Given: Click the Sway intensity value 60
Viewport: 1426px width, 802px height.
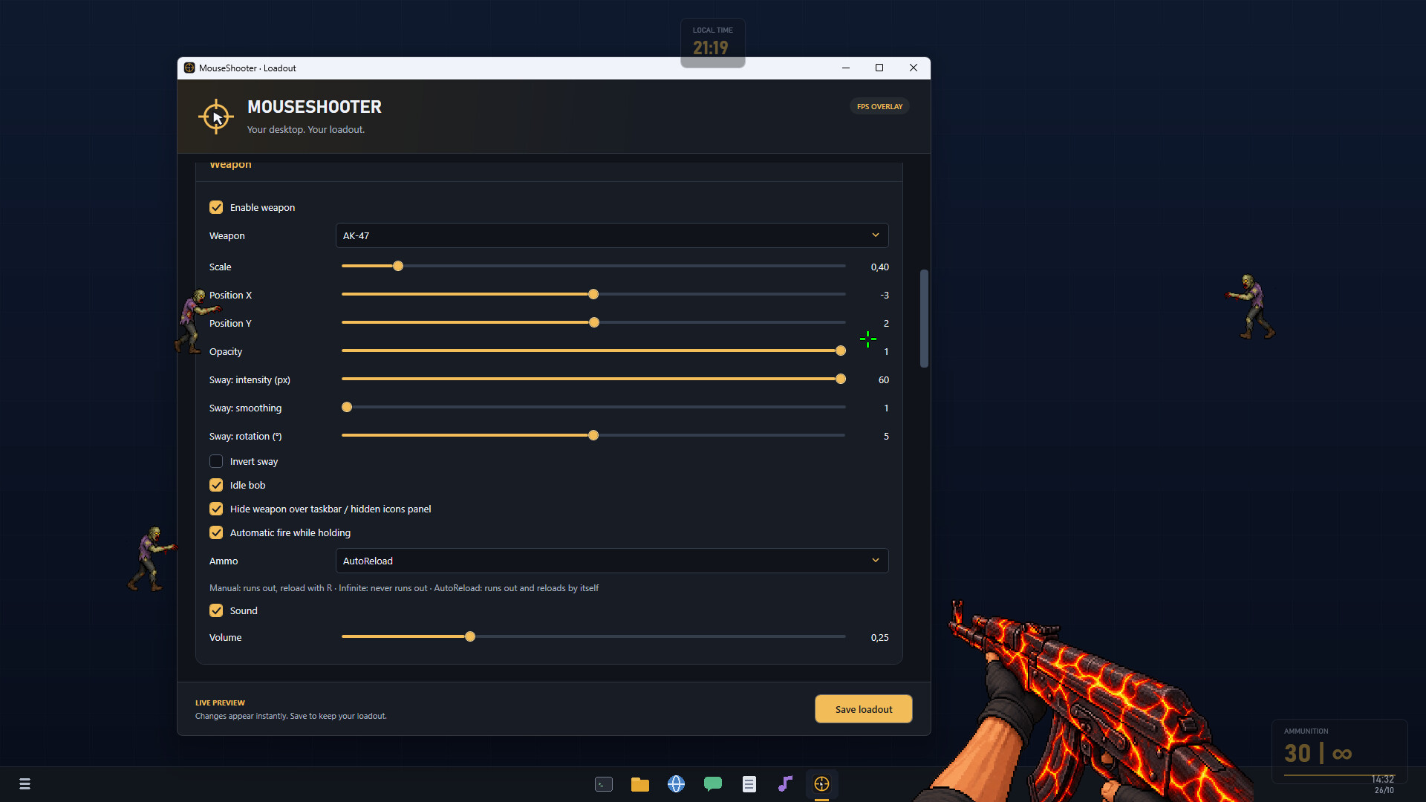Looking at the screenshot, I should 884,379.
